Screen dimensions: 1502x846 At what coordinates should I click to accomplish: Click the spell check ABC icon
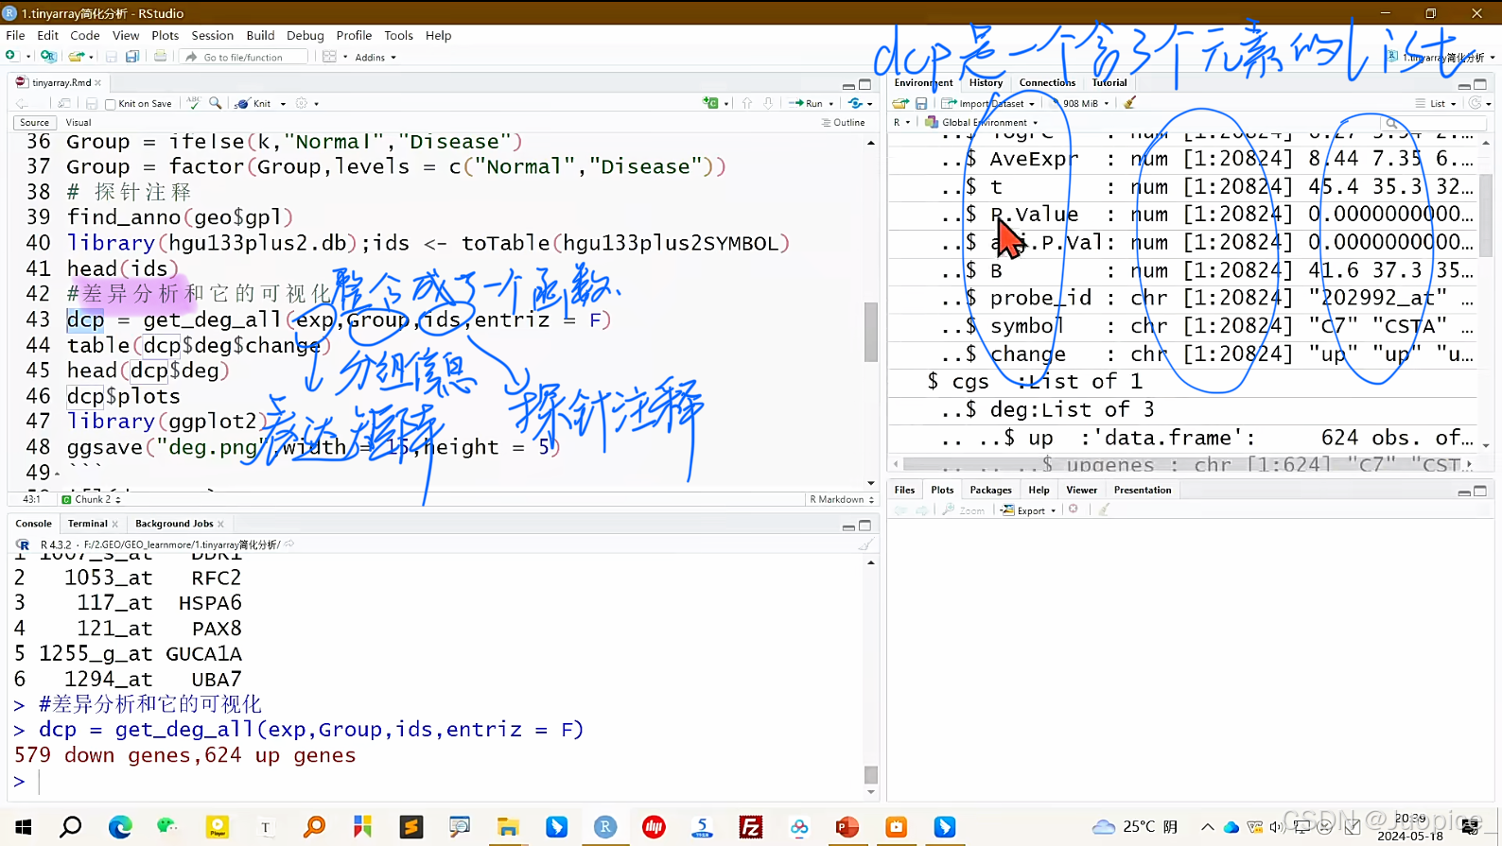pyautogui.click(x=194, y=103)
